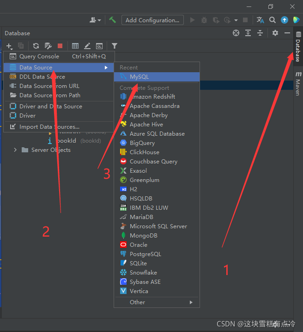Choose IBM Db2 LUW data source
This screenshot has height=332, width=303.
tap(157, 208)
